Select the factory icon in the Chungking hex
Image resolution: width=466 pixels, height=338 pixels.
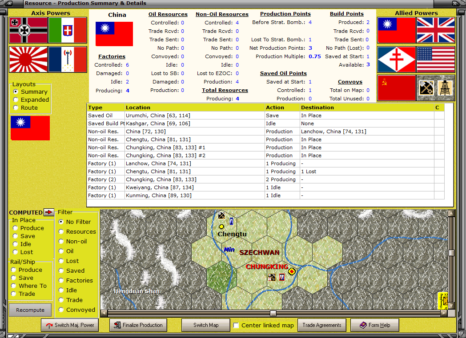coord(282,277)
